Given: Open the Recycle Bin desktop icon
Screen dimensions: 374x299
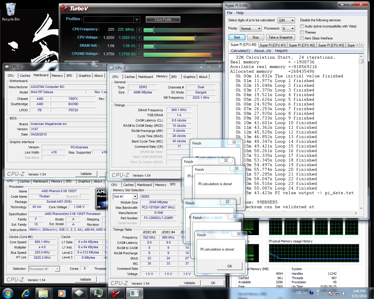Looking at the screenshot, I should [x=11, y=12].
